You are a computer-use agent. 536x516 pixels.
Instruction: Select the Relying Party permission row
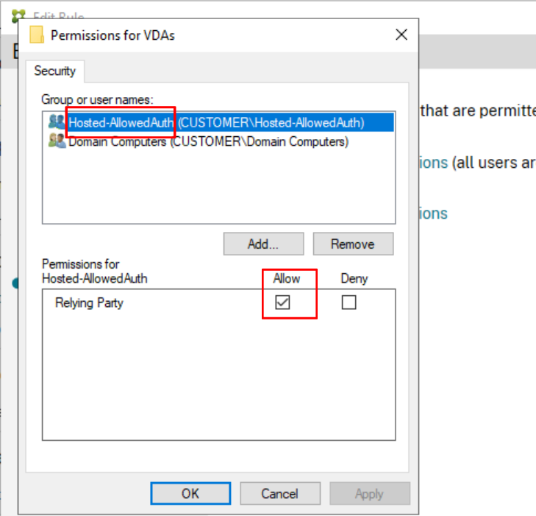[89, 303]
